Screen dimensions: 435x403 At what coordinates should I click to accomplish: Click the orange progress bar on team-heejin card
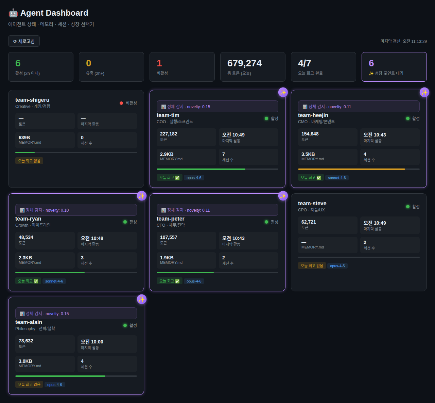click(351, 169)
